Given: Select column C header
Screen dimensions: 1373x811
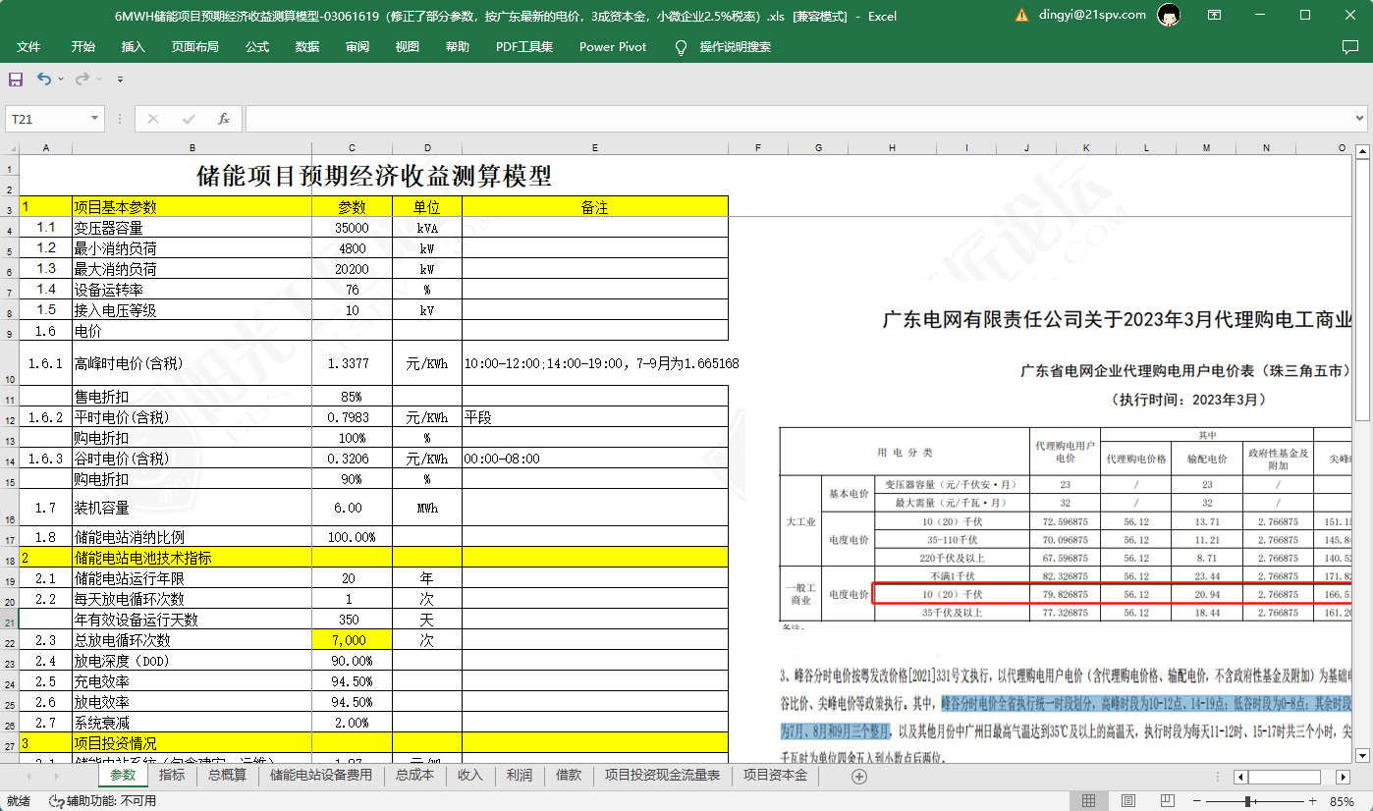Looking at the screenshot, I should tap(352, 147).
